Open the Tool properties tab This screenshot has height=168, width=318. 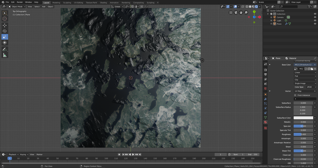tap(266, 64)
